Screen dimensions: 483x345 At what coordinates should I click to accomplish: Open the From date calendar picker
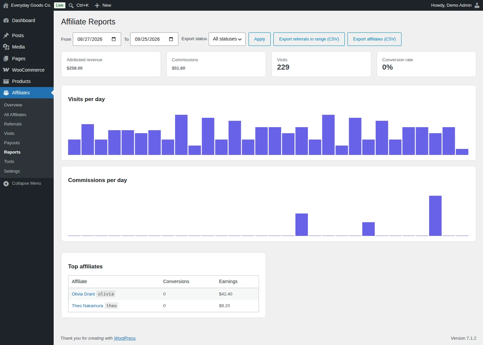(x=114, y=39)
